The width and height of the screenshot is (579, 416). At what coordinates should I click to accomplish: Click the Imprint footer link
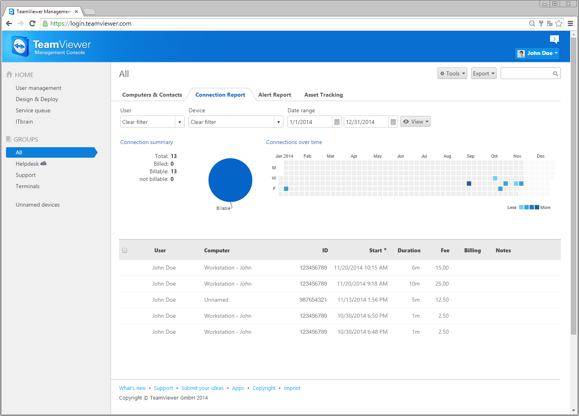[292, 388]
